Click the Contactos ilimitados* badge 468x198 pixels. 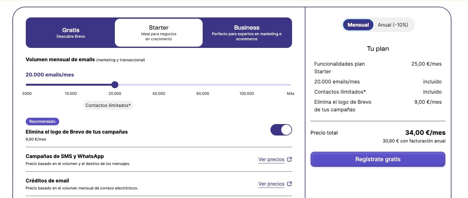(108, 105)
